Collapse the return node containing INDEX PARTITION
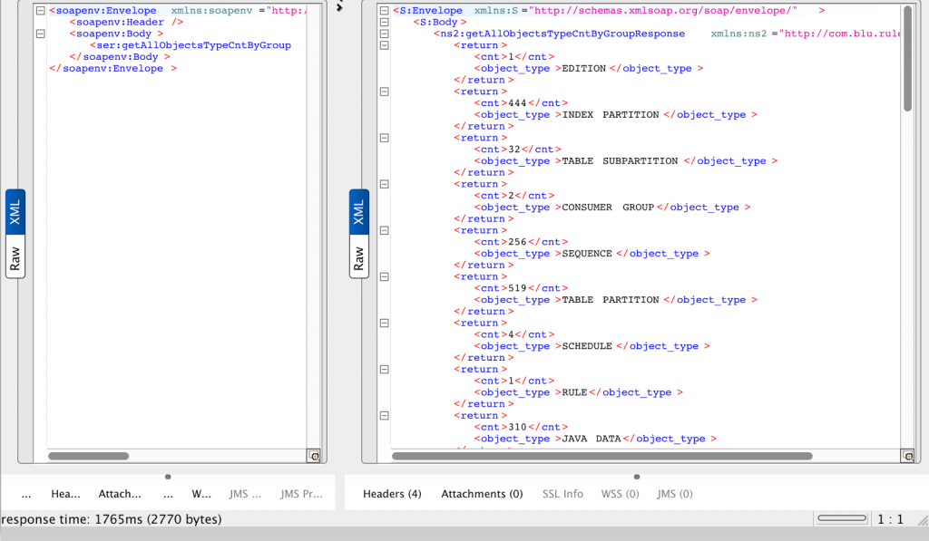 384,92
